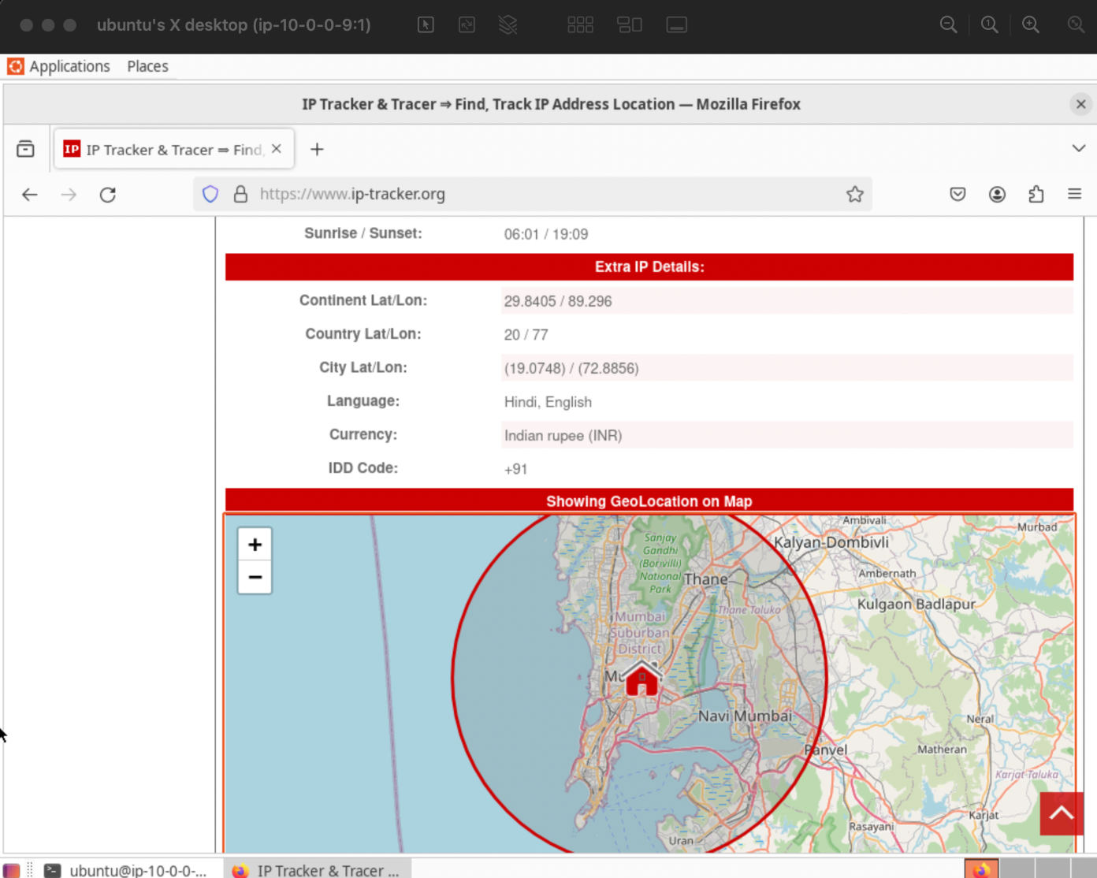Click the VNC pointer mode icon

tap(426, 25)
